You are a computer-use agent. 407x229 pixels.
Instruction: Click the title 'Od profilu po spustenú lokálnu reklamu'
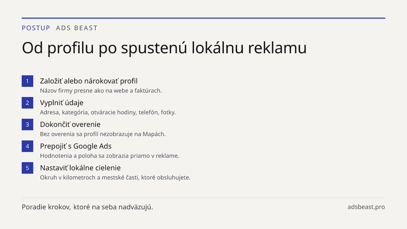coord(164,48)
